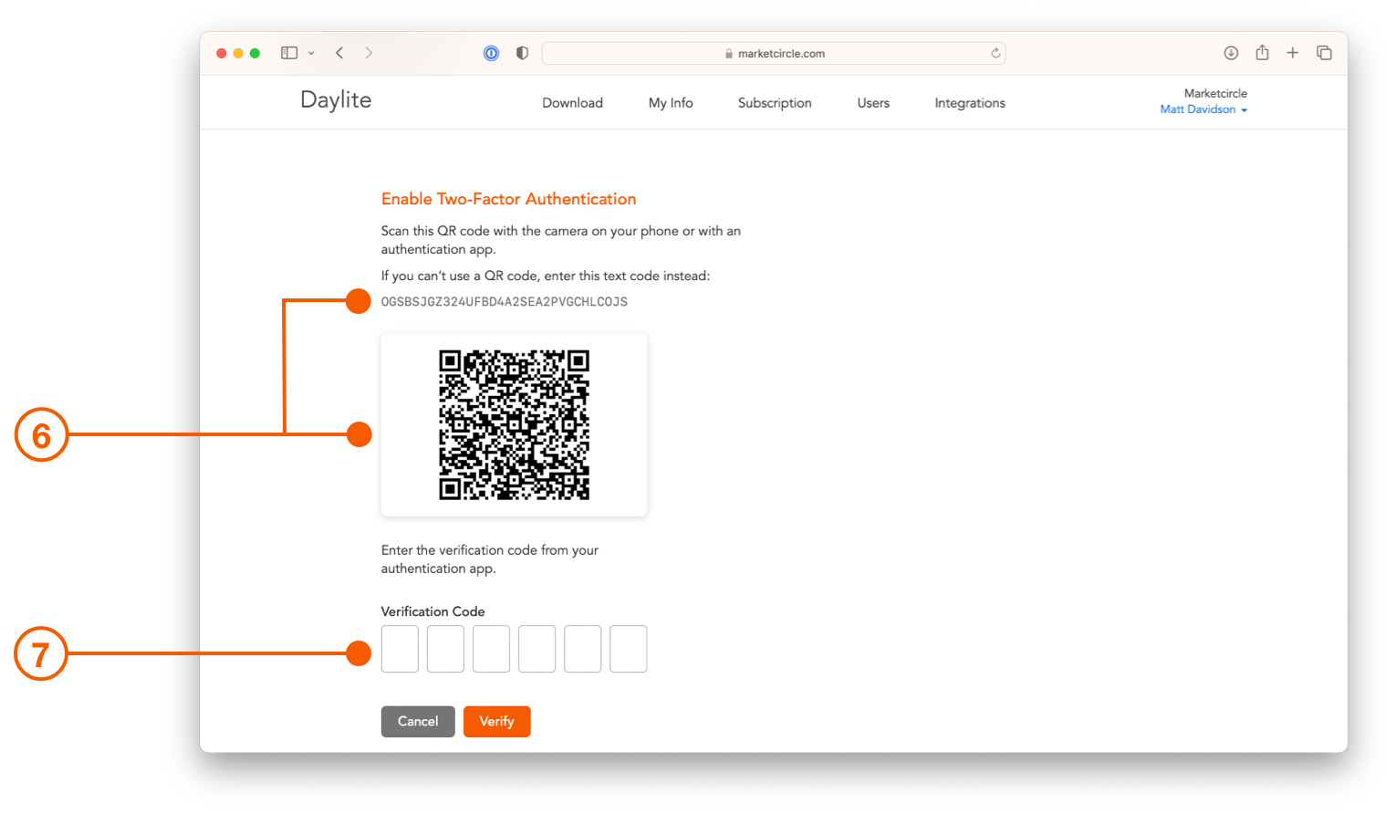
Task: Toggle the Safari sidebar icon
Action: coord(289,53)
